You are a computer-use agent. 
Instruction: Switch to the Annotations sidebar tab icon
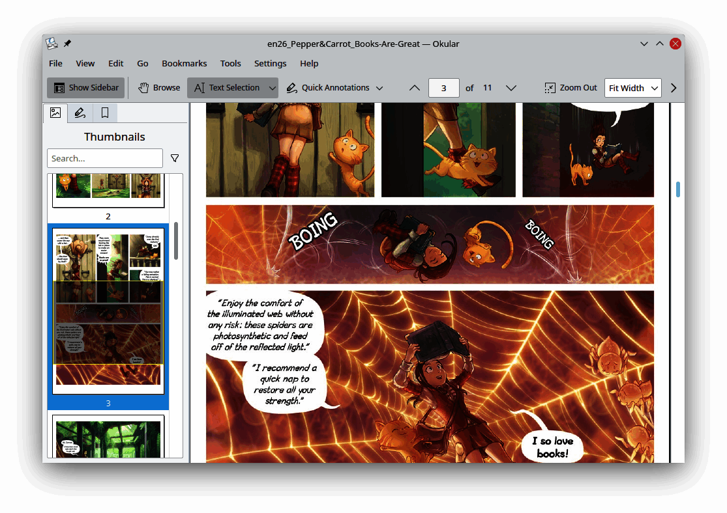pos(80,113)
